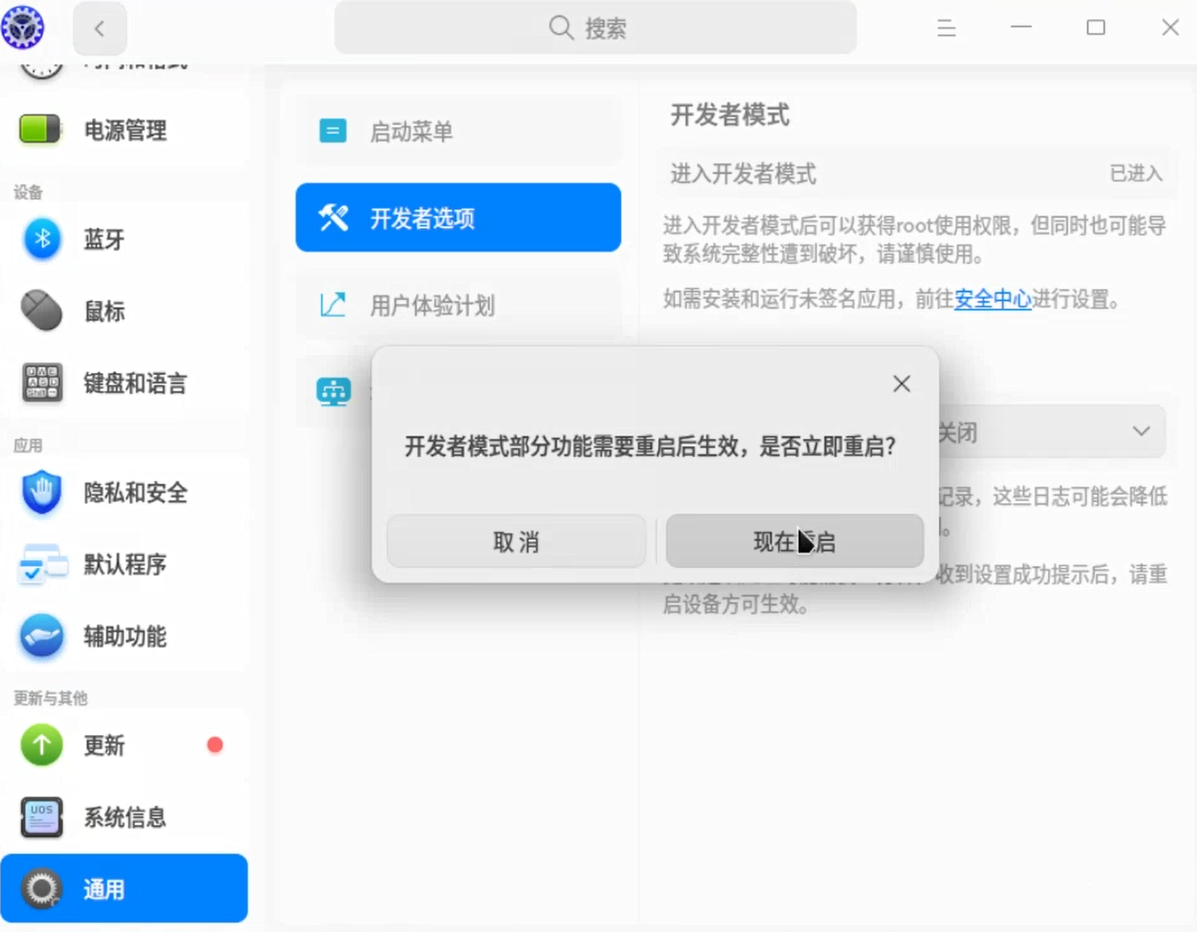The height and width of the screenshot is (932, 1197).
Task: Open the system info UOS icon
Action: (x=42, y=817)
